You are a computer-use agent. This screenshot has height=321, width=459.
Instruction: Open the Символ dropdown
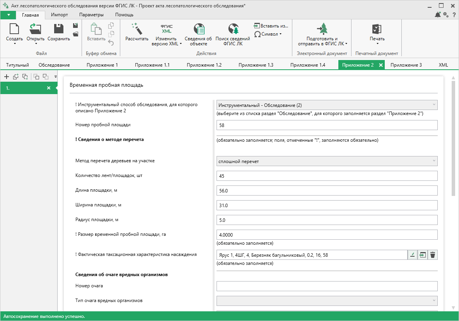pyautogui.click(x=268, y=34)
